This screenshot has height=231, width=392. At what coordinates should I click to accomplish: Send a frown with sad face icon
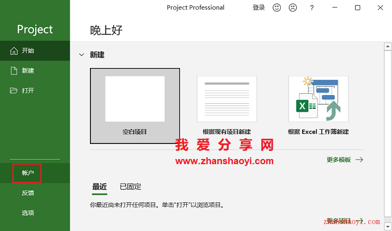coord(293,7)
